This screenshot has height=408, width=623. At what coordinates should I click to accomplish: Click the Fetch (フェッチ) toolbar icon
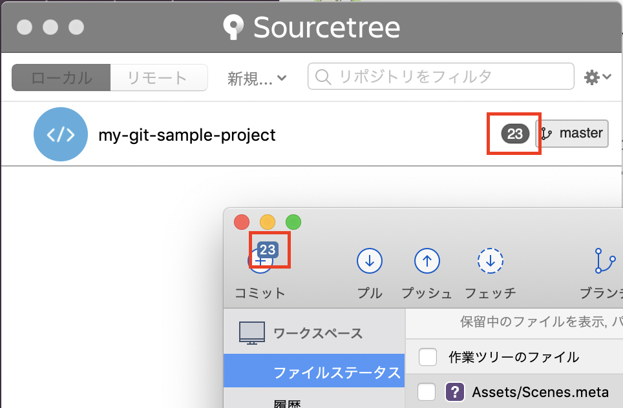(x=491, y=261)
